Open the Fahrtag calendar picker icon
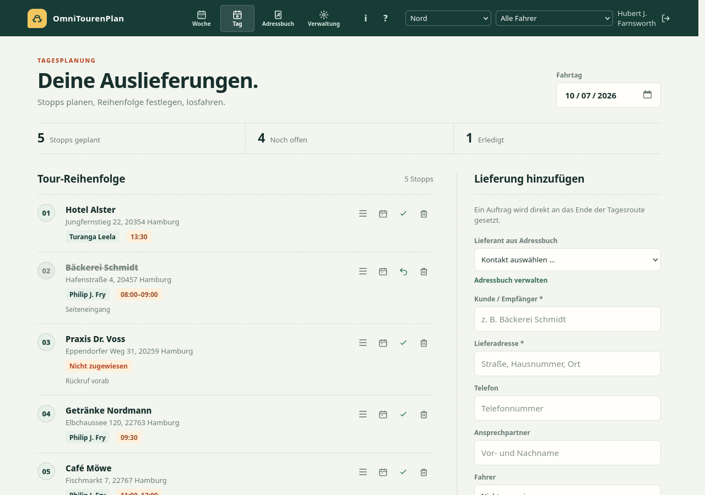Viewport: 705px width, 495px height. [x=647, y=95]
